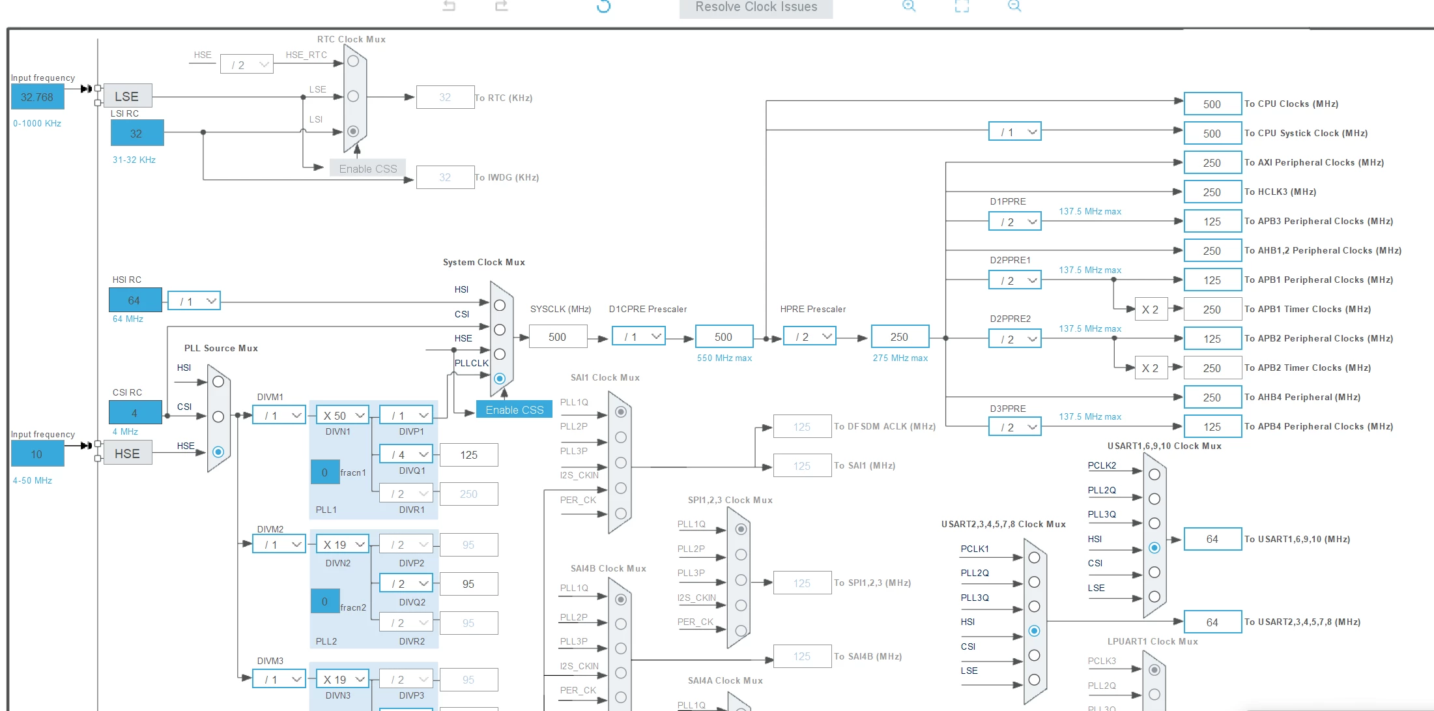
Task: Open the D2PPRE1 prescaler dropdown
Action: pos(1015,280)
